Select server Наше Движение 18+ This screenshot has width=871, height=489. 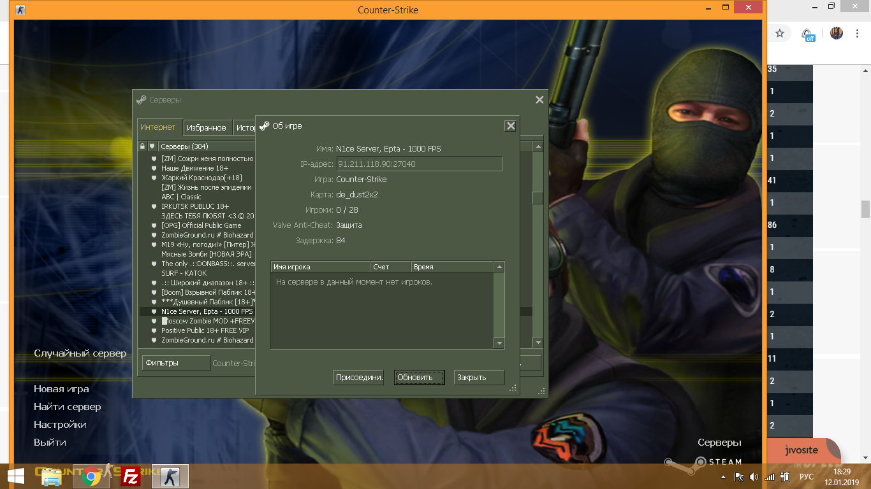(x=194, y=168)
